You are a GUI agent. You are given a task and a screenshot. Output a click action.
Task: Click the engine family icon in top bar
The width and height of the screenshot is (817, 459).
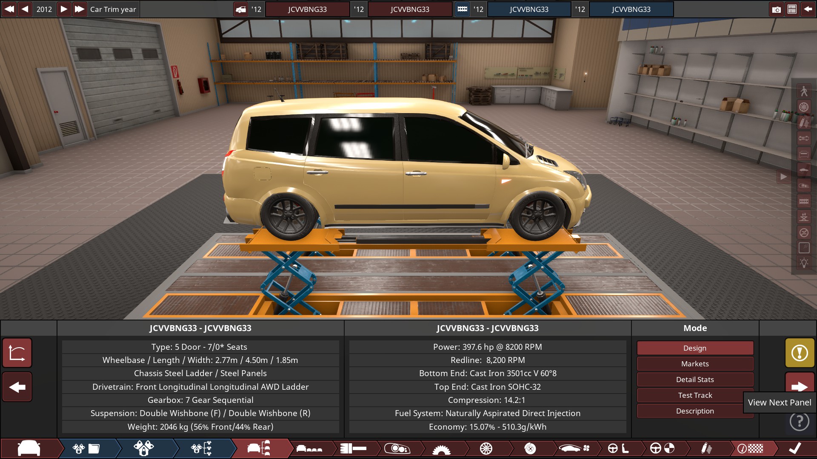pyautogui.click(x=462, y=9)
